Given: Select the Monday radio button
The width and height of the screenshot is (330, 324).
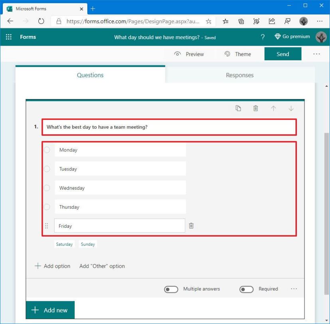Looking at the screenshot, I should coord(47,150).
